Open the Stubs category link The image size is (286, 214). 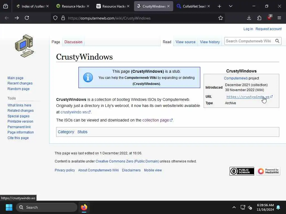point(82,132)
